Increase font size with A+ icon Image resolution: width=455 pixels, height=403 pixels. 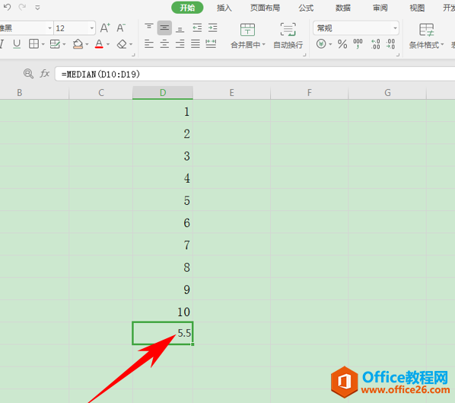(105, 28)
